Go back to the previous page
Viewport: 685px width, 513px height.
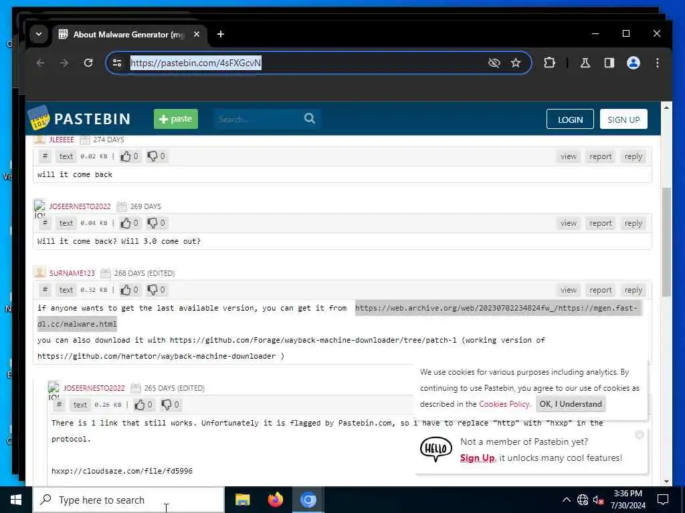click(40, 63)
